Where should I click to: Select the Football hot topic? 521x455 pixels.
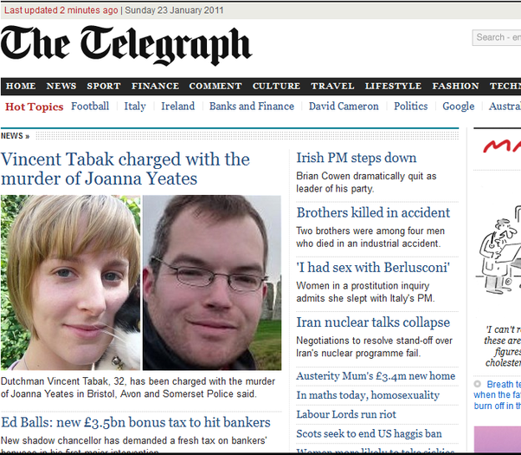pyautogui.click(x=90, y=107)
